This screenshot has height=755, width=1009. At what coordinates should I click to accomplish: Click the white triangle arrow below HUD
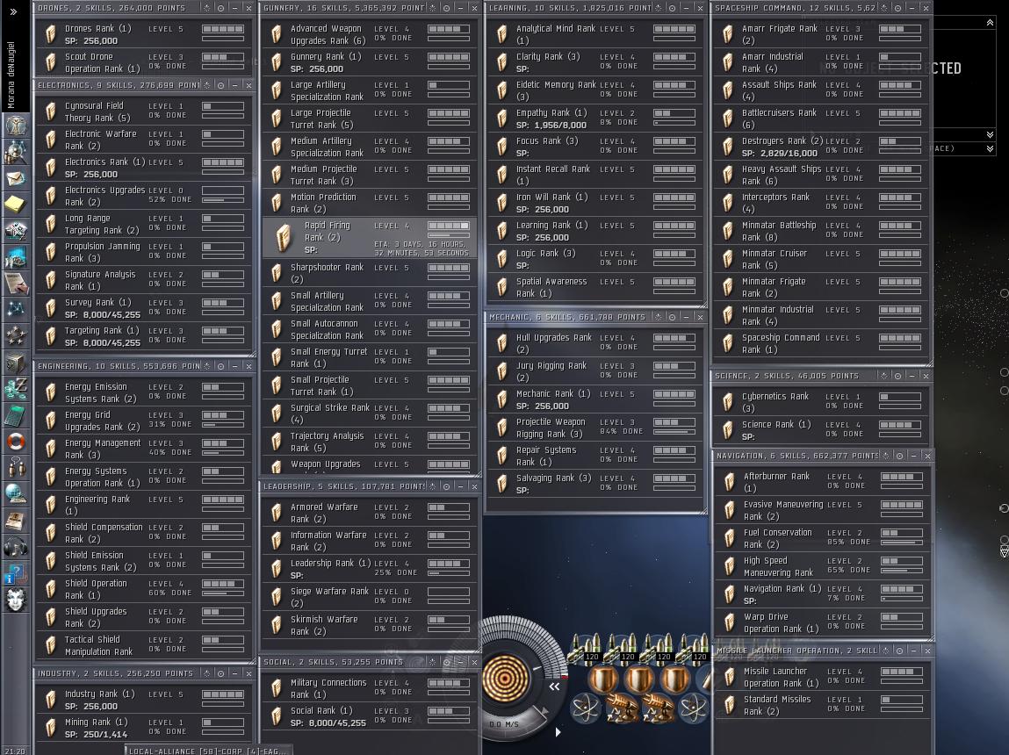pos(558,732)
